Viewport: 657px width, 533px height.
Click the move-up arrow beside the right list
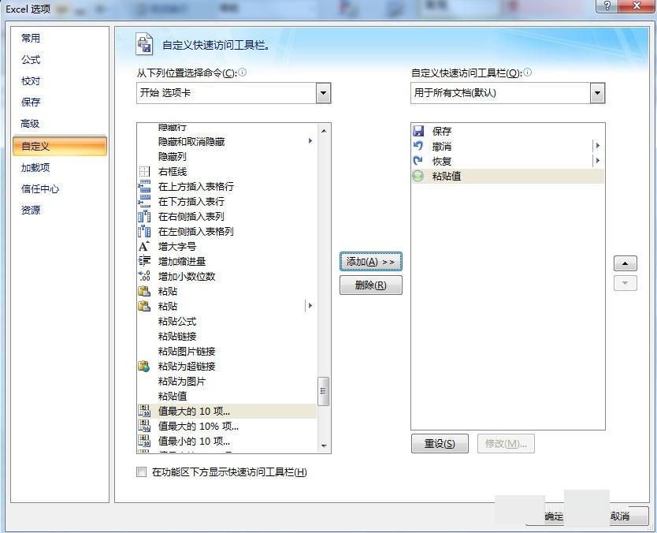tap(625, 263)
